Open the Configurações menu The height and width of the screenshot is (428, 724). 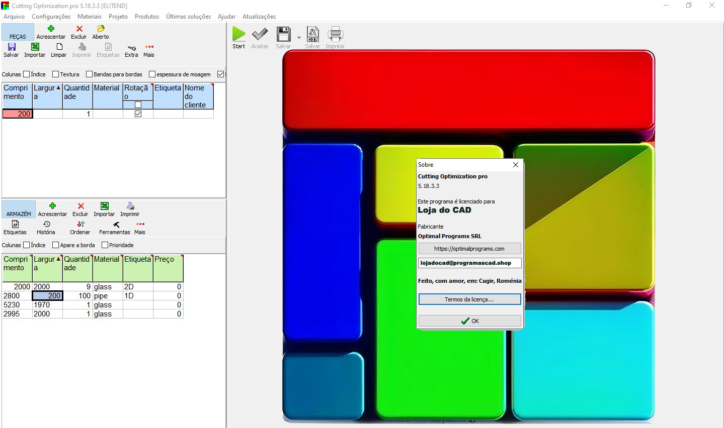coord(51,17)
